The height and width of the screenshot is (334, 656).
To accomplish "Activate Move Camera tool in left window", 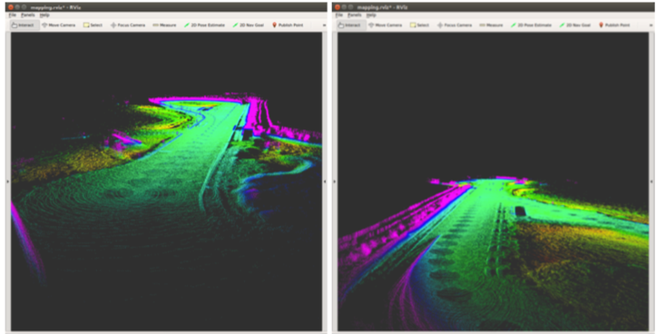I will point(59,25).
